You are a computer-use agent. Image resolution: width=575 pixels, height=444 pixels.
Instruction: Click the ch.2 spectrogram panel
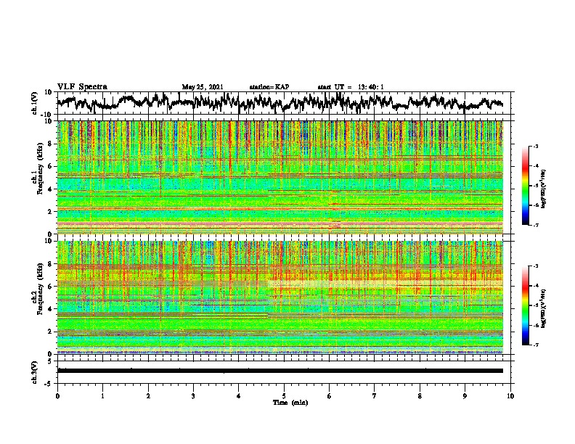[280, 297]
